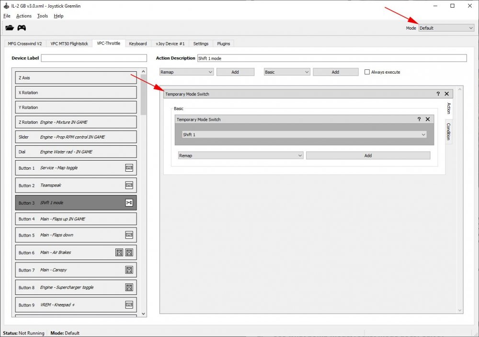Enable the Always execute checkbox
Screen dimensions: 479x337
point(367,72)
